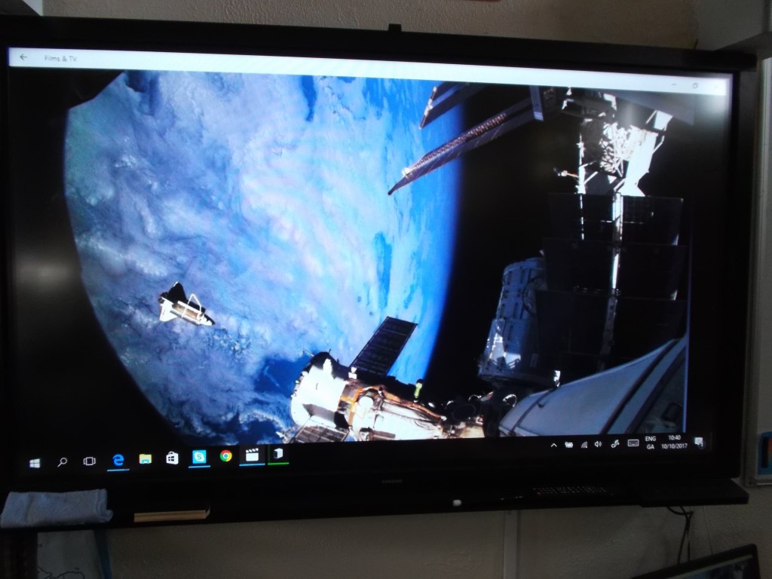The image size is (772, 579).
Task: Open the clock and date calendar
Action: pos(673,442)
